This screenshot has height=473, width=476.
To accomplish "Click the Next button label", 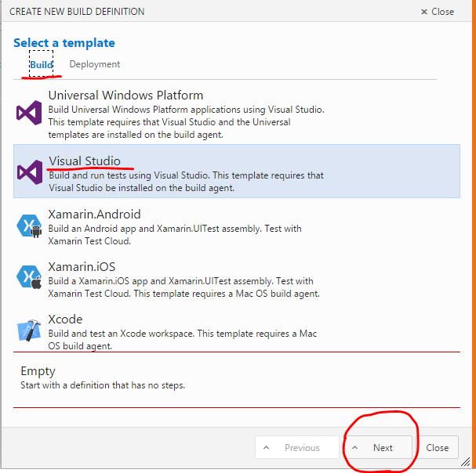I will (x=383, y=447).
